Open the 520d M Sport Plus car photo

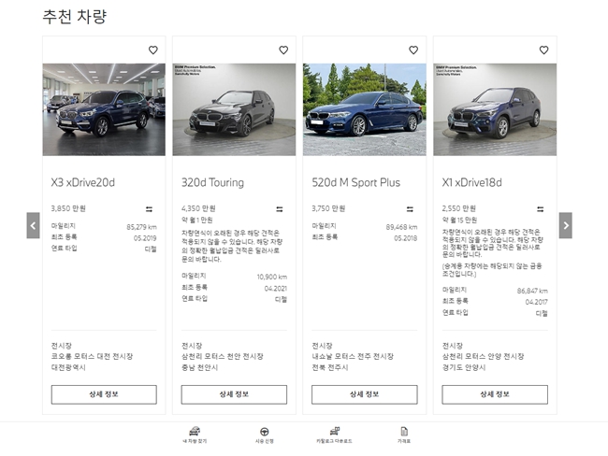click(x=365, y=109)
